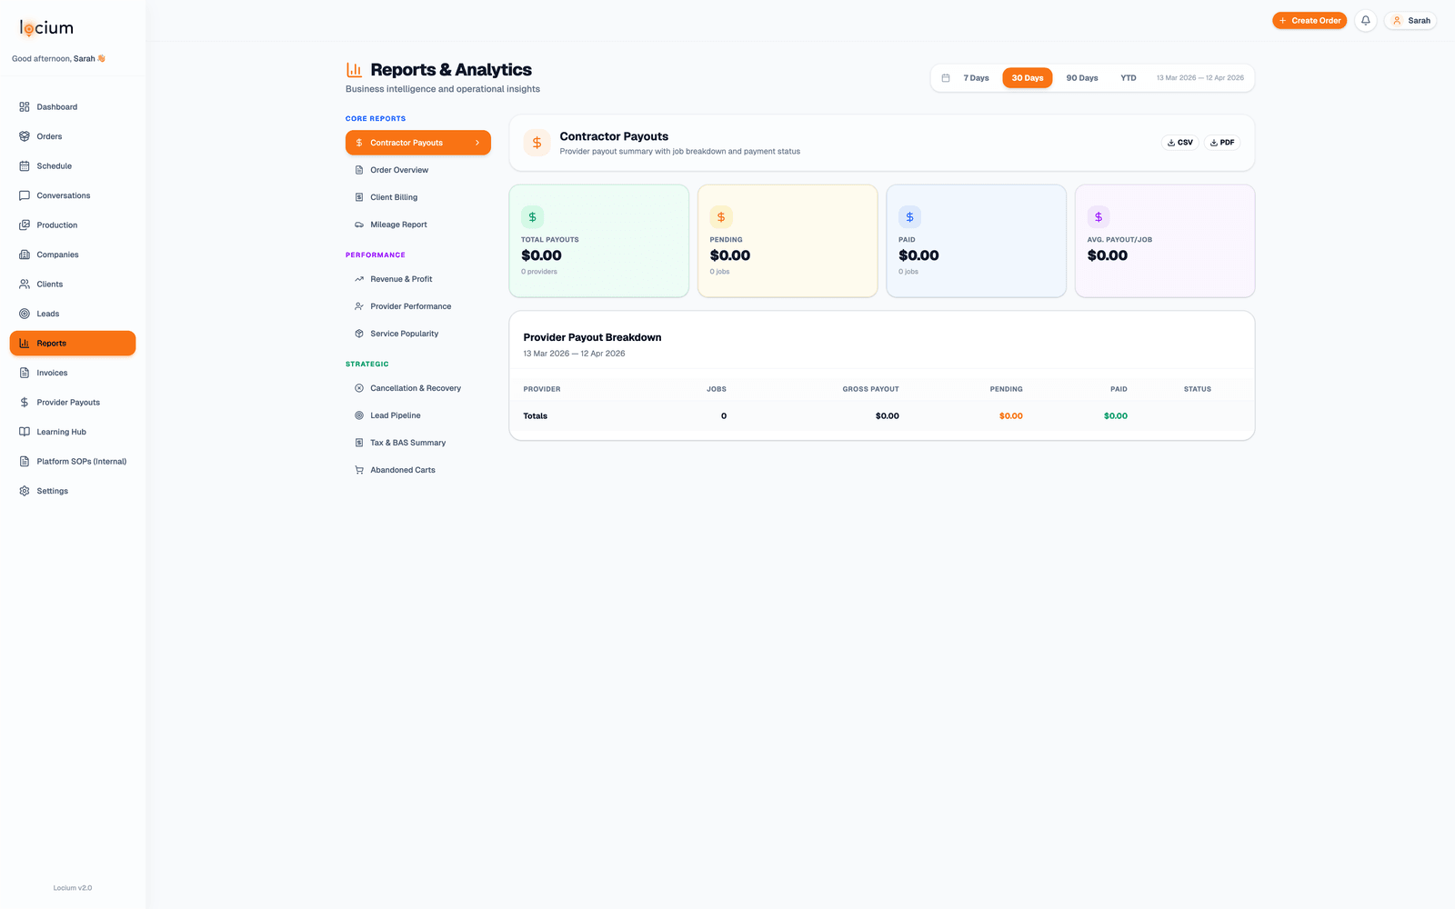
Task: Select the 90 Days range
Action: [x=1082, y=78]
